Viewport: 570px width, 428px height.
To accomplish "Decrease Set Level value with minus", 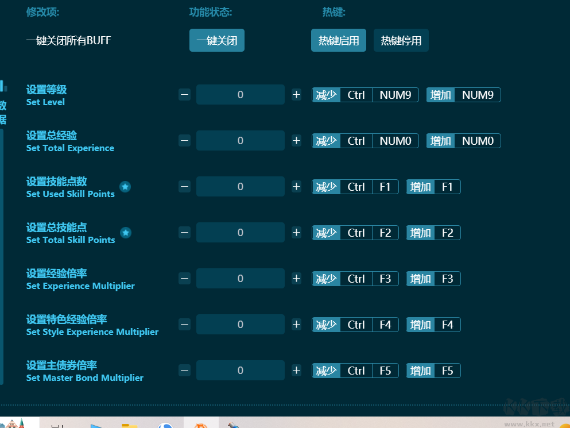I will click(x=185, y=95).
